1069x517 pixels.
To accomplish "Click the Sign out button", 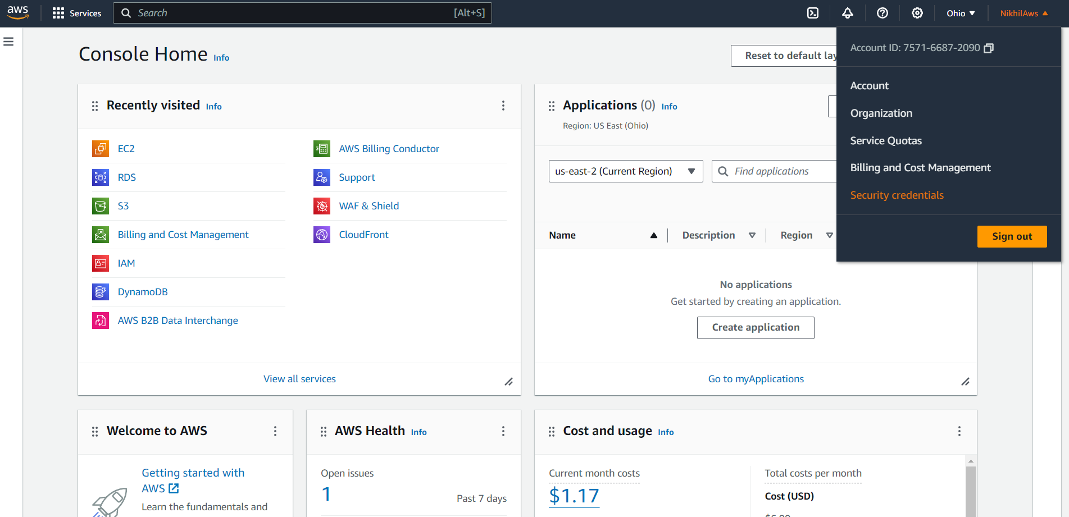I will (1012, 236).
